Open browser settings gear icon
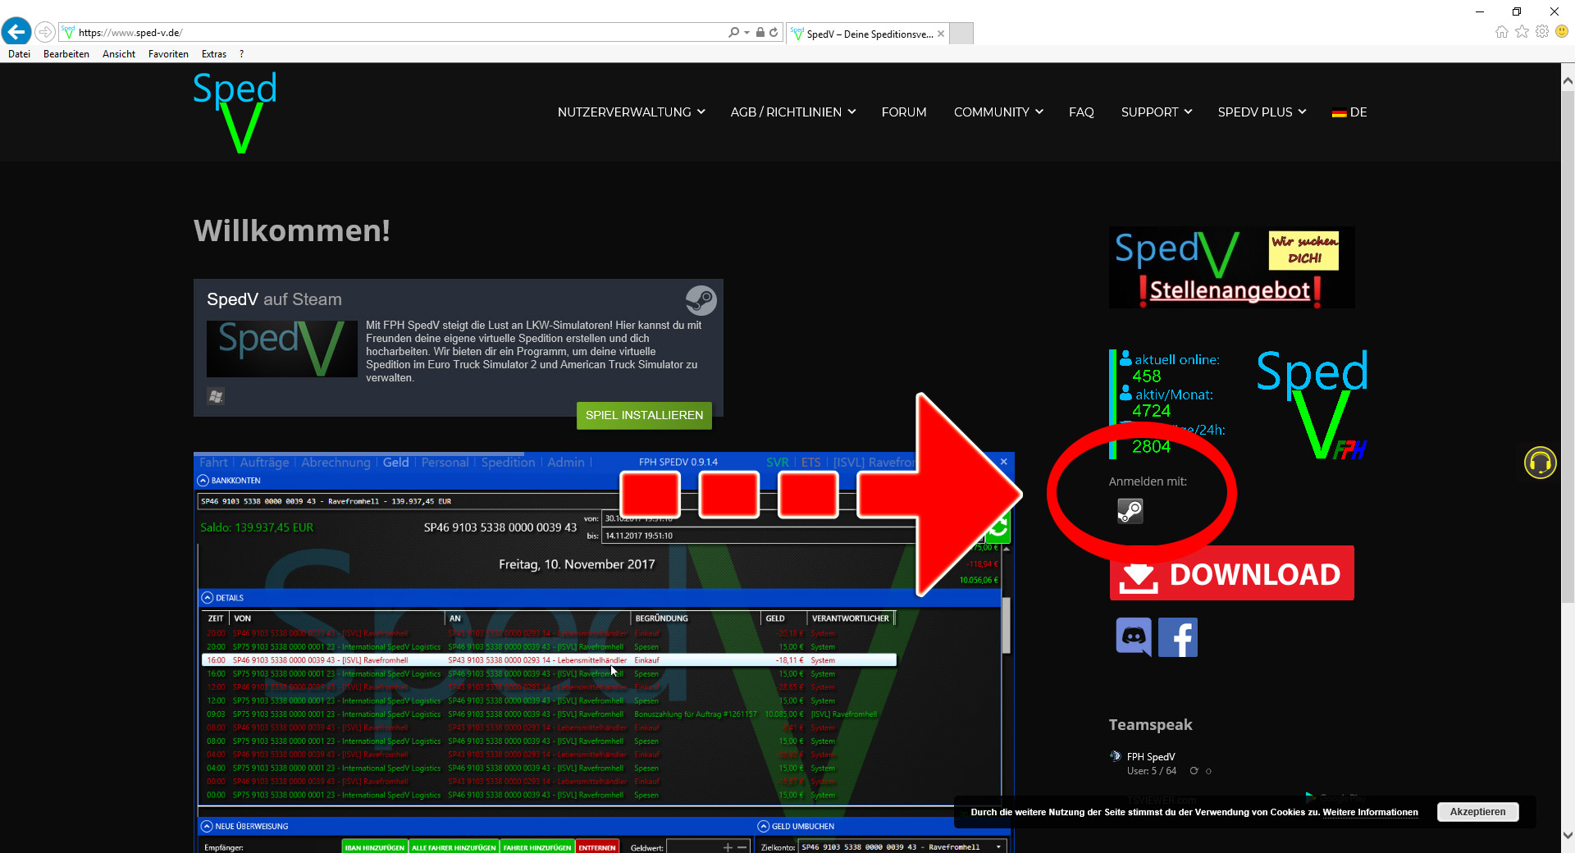Screen dimensions: 1575x853 click(x=1542, y=32)
